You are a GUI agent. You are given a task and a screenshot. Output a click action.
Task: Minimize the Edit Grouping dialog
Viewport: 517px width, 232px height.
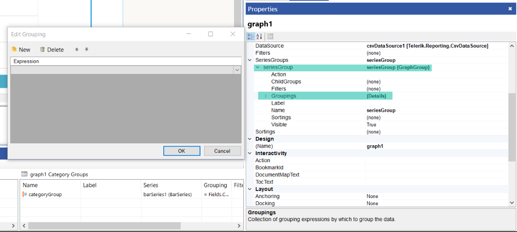(189, 34)
